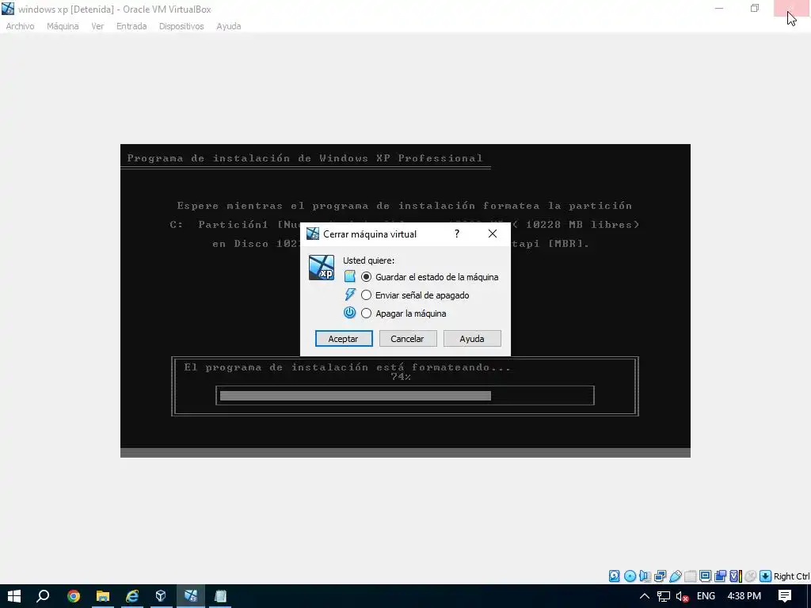The width and height of the screenshot is (811, 608).
Task: Click the ENG language indicator
Action: pos(706,596)
